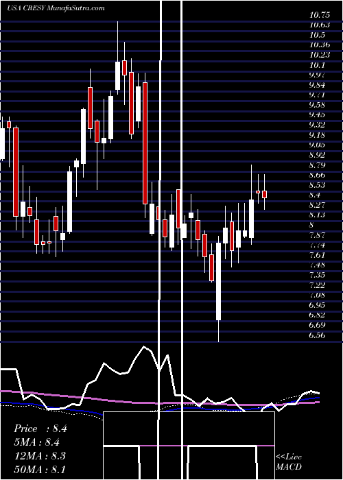Click the 7.87 price axis label
This screenshot has width=343, height=480.
coord(317,235)
